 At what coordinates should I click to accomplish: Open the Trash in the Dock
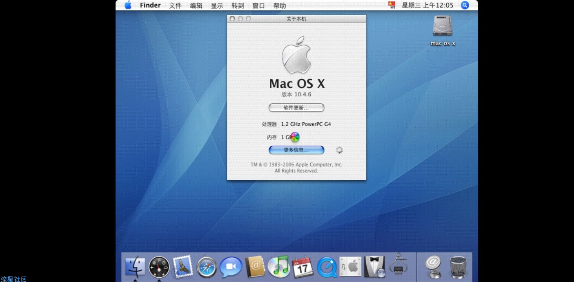click(x=458, y=267)
